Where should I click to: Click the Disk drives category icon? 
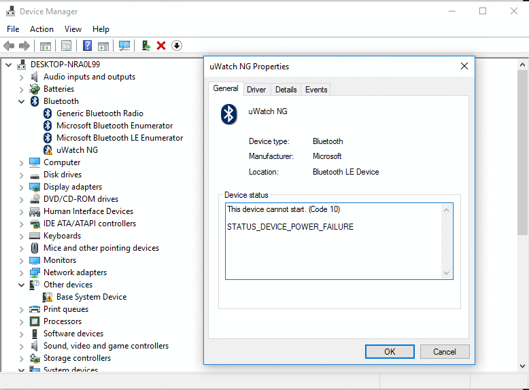pyautogui.click(x=35, y=175)
